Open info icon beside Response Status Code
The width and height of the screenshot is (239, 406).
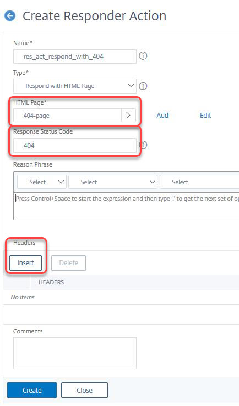coord(143,145)
